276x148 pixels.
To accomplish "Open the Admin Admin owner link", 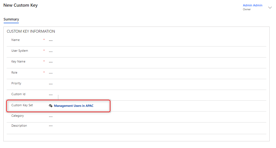I will (252, 6).
